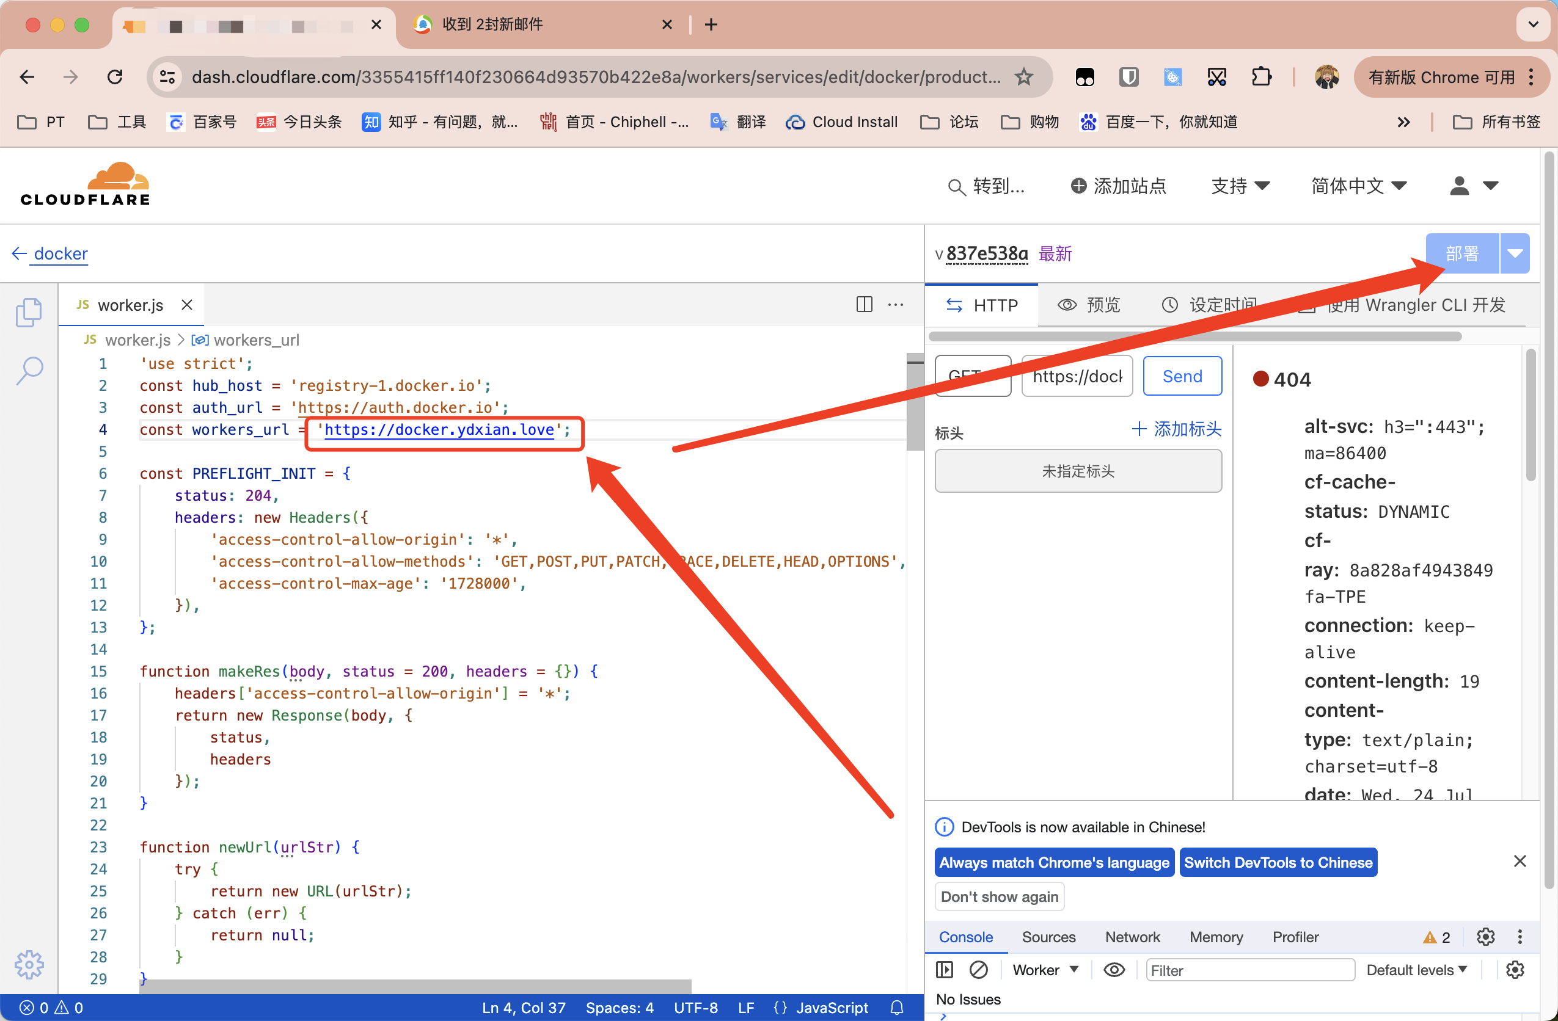The image size is (1558, 1021).
Task: Open DevTools settings gear next to warnings
Action: [1485, 937]
